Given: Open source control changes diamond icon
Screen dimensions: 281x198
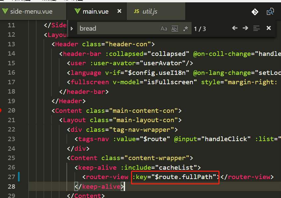Looking at the screenshot, I should pyautogui.click(x=255, y=12).
